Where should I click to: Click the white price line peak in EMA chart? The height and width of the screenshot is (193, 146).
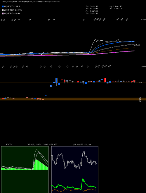click(95, 39)
